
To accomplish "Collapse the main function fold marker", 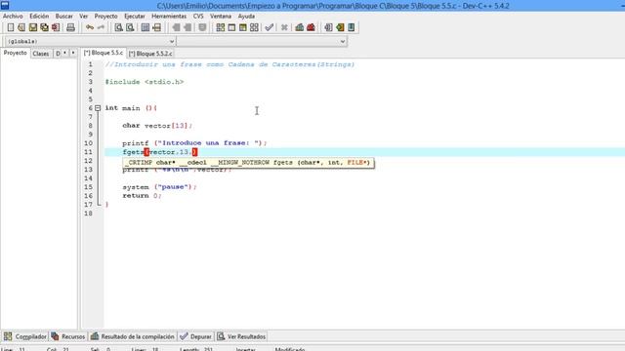I will click(x=98, y=108).
